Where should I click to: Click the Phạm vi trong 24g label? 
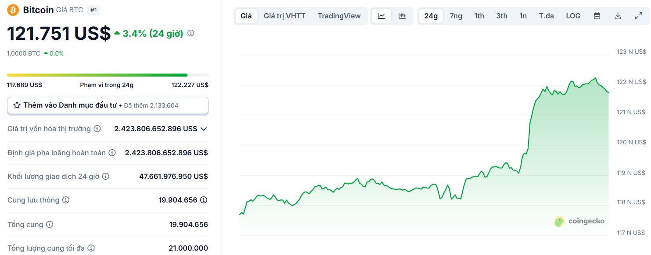click(107, 85)
